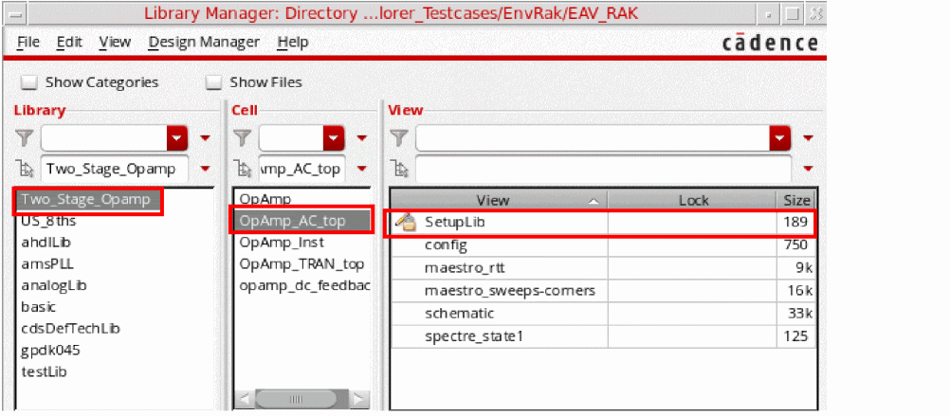Open the View filter red dropdown
The width and height of the screenshot is (950, 416).
(x=780, y=138)
